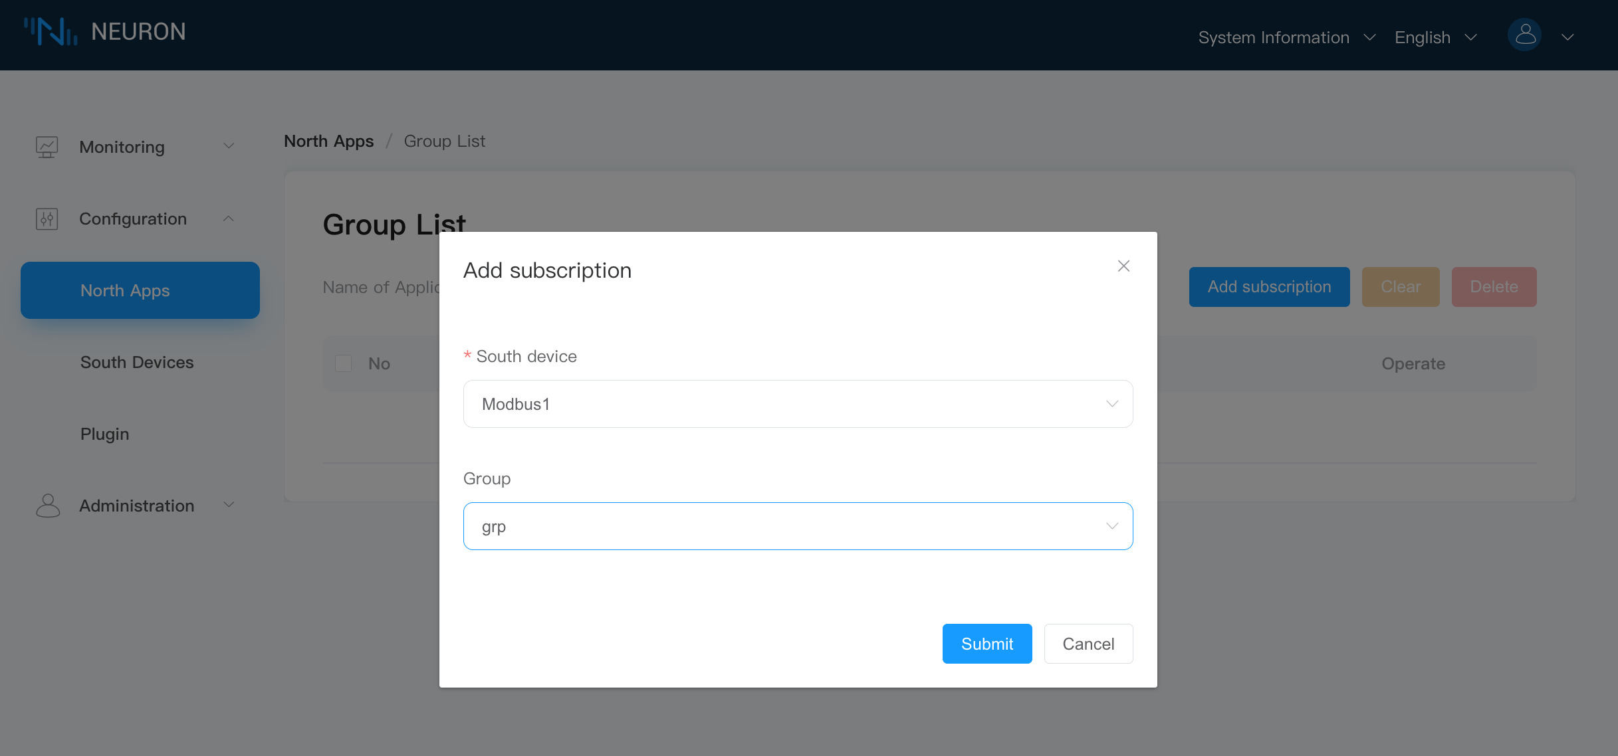1618x756 pixels.
Task: Open the Plugin menu item
Action: coord(104,434)
